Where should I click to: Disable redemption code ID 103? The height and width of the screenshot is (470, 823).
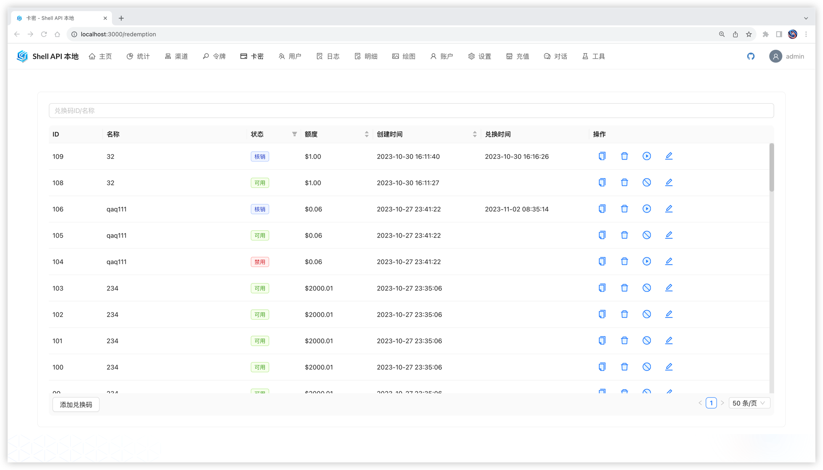647,288
